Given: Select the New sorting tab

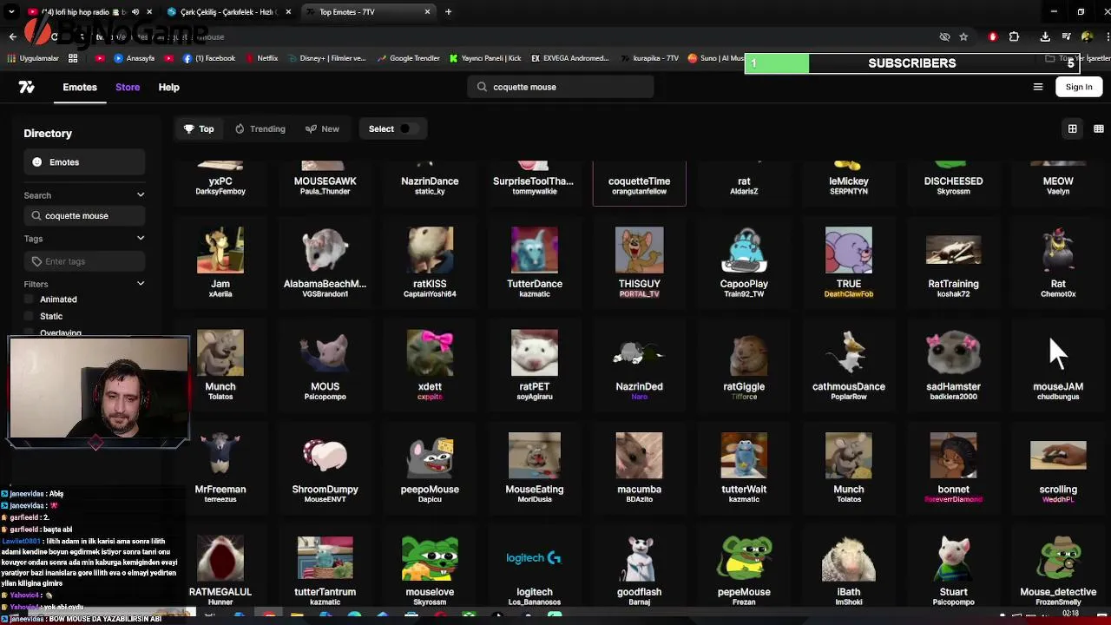Looking at the screenshot, I should 322,128.
